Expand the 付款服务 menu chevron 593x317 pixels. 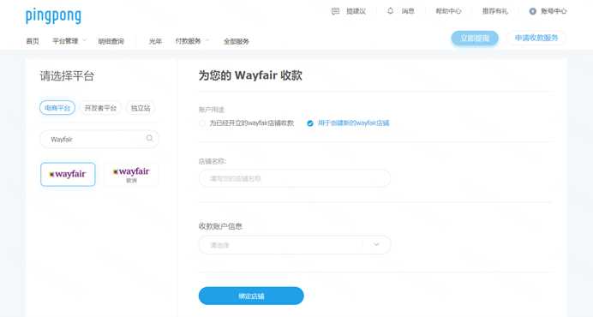[x=207, y=40]
